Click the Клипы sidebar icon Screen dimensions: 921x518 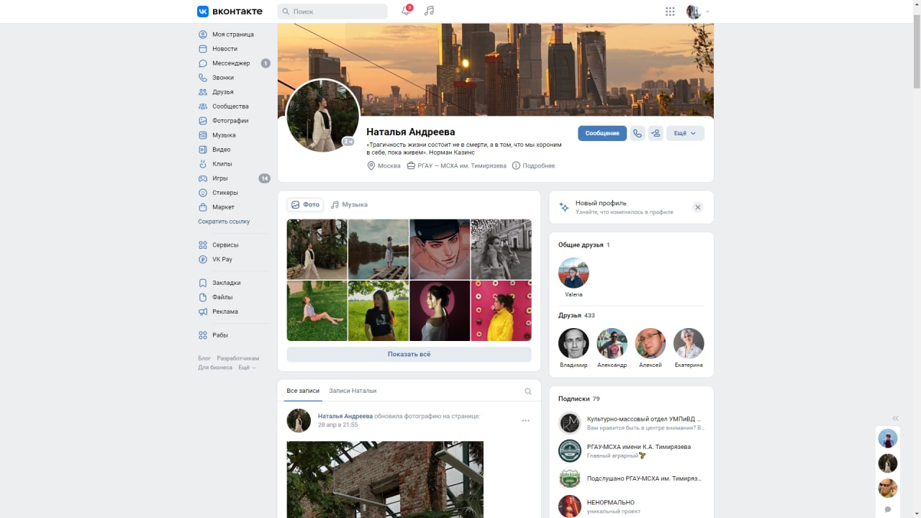[x=203, y=164]
